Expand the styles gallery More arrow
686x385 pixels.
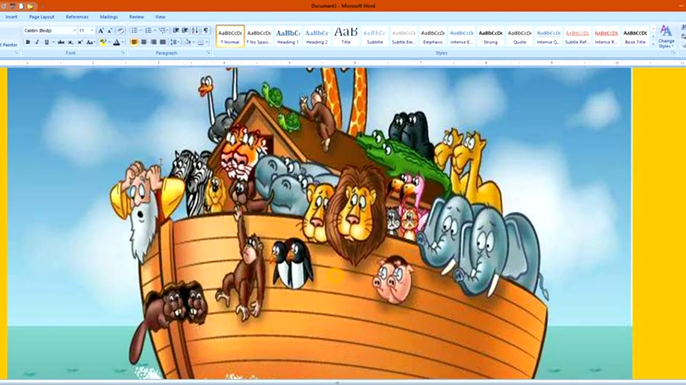[x=653, y=44]
